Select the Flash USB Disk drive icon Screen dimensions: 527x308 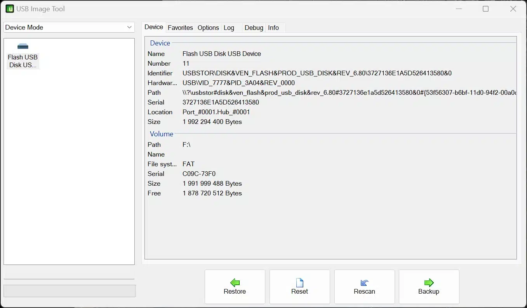pos(23,46)
